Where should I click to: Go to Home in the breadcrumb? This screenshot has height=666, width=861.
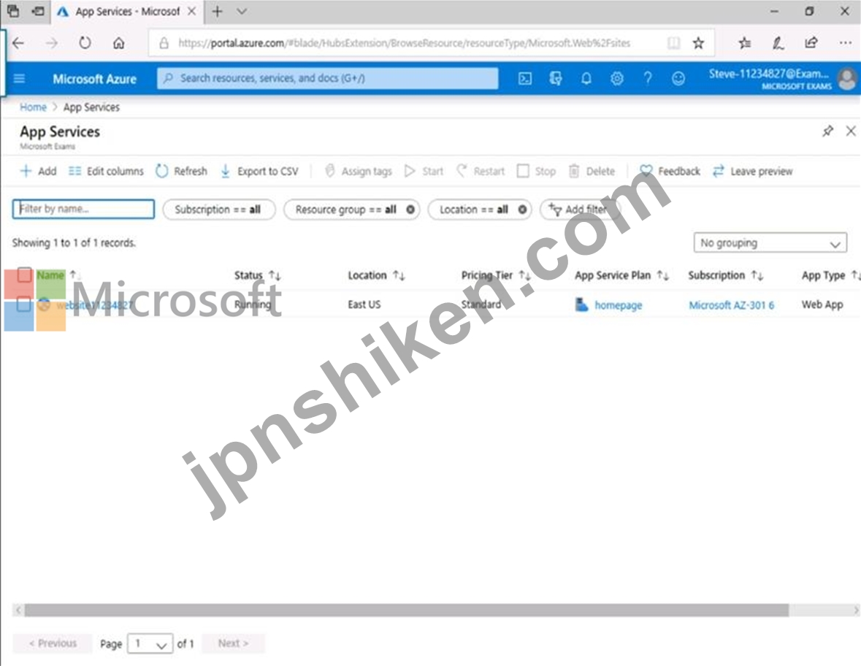point(33,107)
